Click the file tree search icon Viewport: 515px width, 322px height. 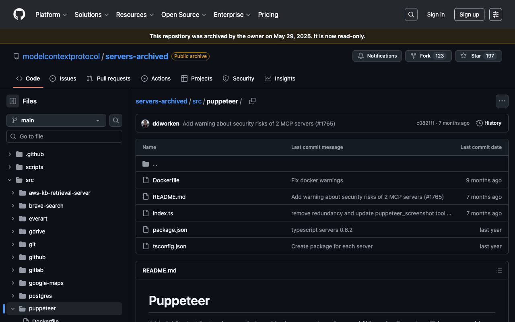(x=116, y=120)
